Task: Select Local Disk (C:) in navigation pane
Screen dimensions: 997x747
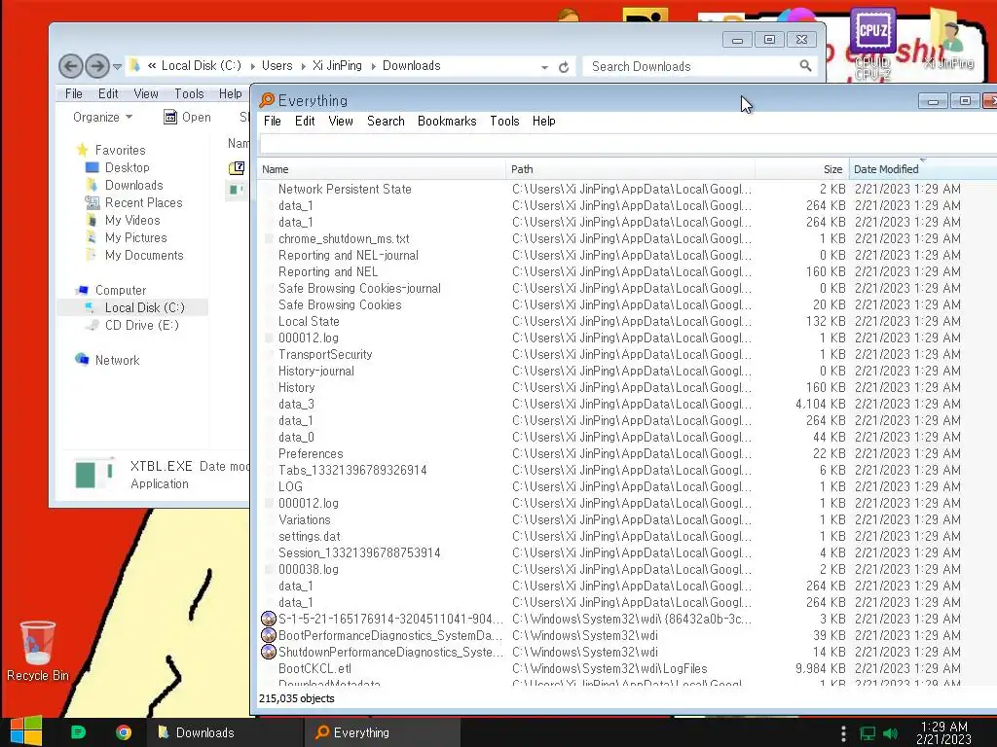Action: (144, 307)
